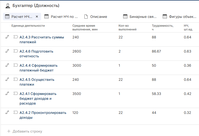Click the relation icon beside A2.4.6 row
Screen dimensions: 199x136
(x=7, y=51)
